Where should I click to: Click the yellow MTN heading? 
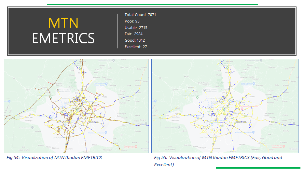pos(63,23)
